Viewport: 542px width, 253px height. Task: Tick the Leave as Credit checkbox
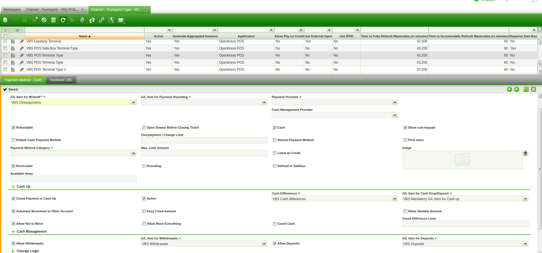coord(275,153)
